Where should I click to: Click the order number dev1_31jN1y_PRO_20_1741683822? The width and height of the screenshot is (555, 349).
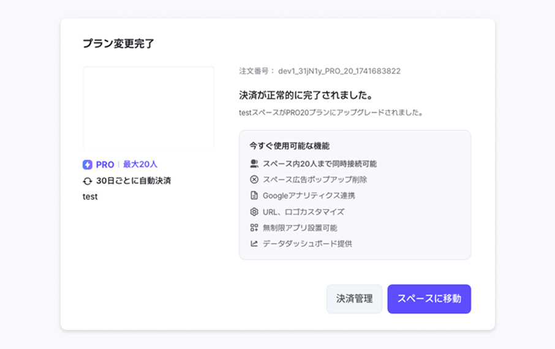tap(339, 71)
